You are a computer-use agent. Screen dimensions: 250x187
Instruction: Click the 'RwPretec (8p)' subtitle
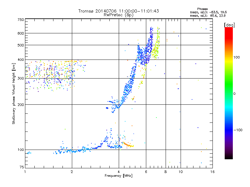118,15
